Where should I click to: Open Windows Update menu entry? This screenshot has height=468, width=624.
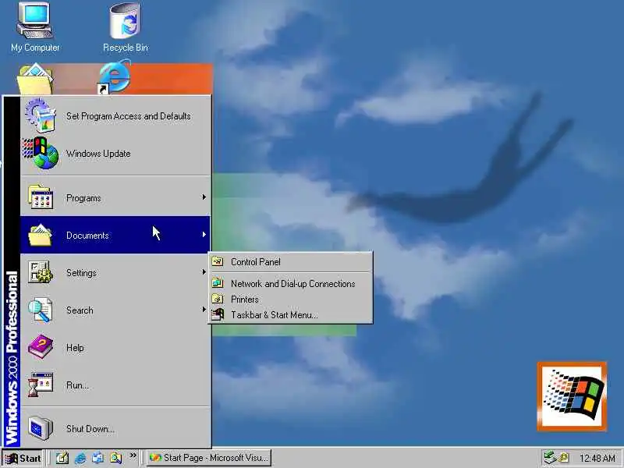[x=115, y=153]
